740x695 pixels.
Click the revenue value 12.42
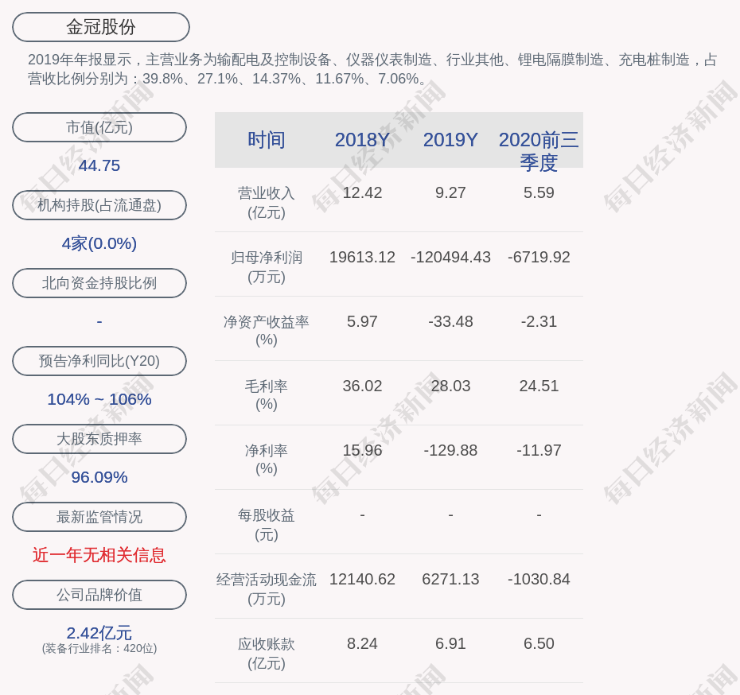pos(362,193)
